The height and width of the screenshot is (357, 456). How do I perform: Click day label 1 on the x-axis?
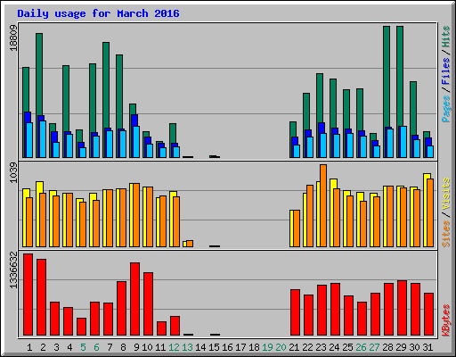point(29,347)
